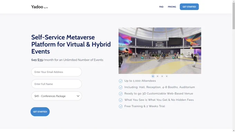Image resolution: width=235 pixels, height=132 pixels.
Task: Select the first carousel slide dot
Action: tap(153, 76)
